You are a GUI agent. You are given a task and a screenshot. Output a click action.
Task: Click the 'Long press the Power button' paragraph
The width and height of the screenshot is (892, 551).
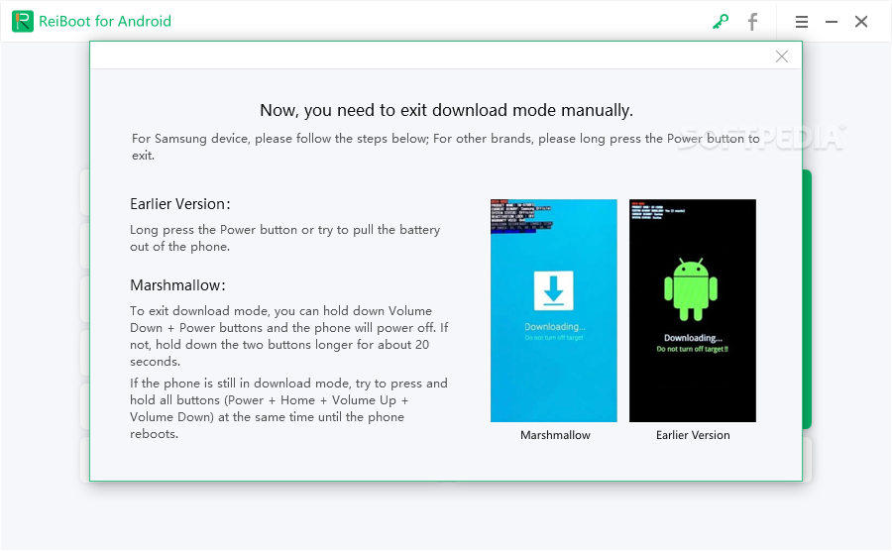tap(285, 238)
